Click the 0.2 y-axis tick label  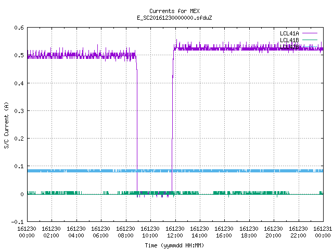tap(19, 139)
